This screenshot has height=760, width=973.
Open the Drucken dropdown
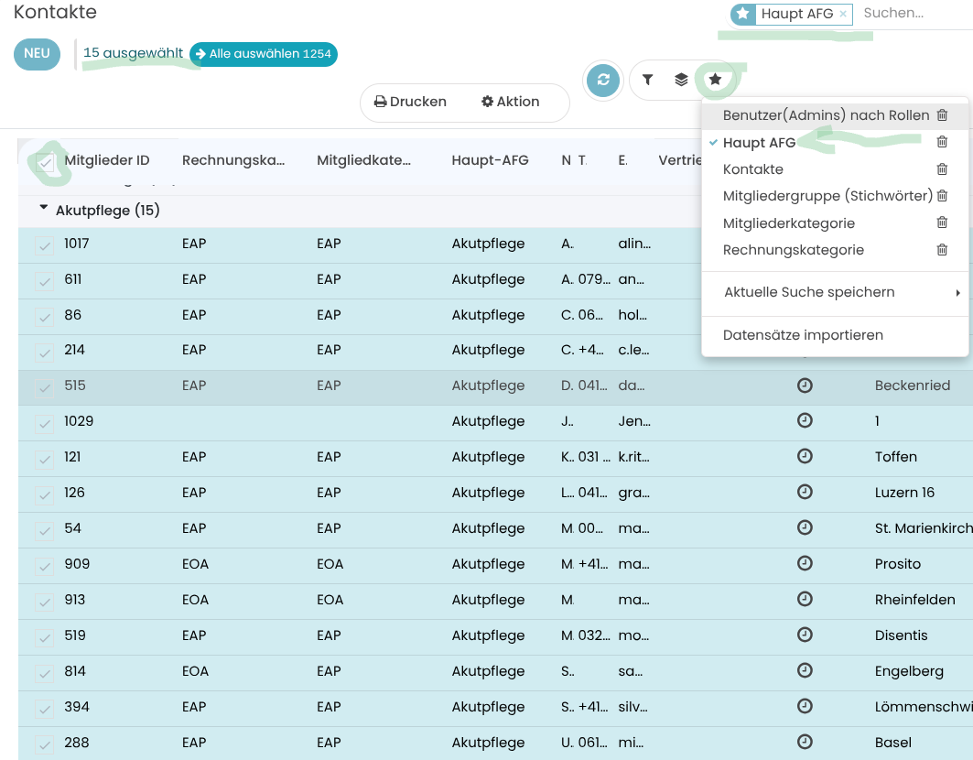click(x=410, y=102)
